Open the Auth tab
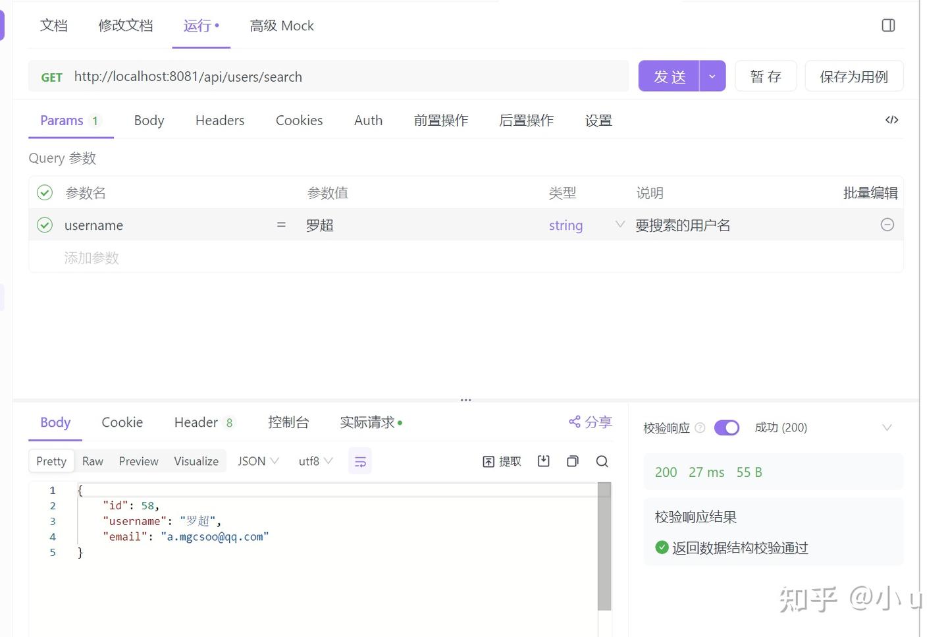The width and height of the screenshot is (948, 637). point(368,121)
